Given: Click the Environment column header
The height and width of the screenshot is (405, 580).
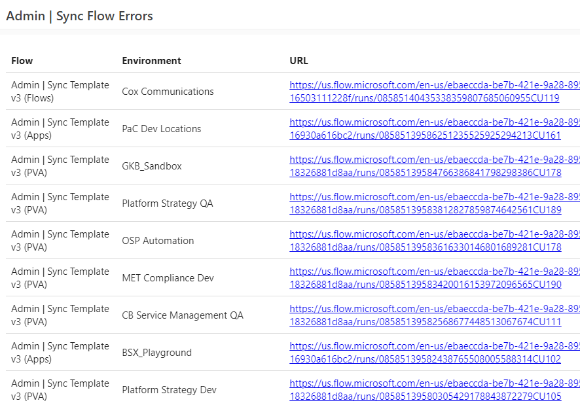Looking at the screenshot, I should click(152, 60).
